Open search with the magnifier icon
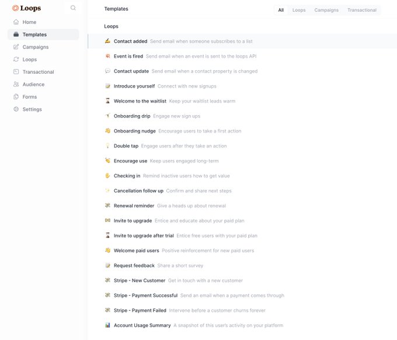This screenshot has height=340, width=397. tap(73, 8)
